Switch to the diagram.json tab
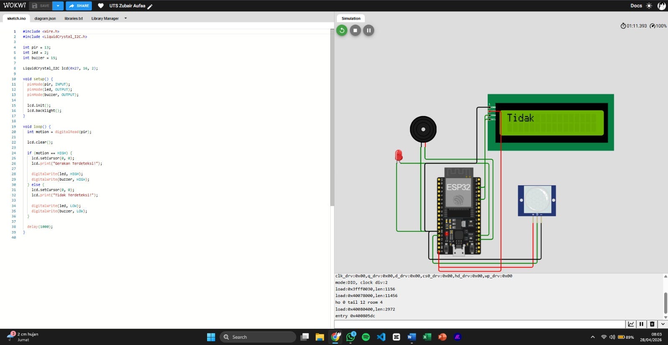 45,18
